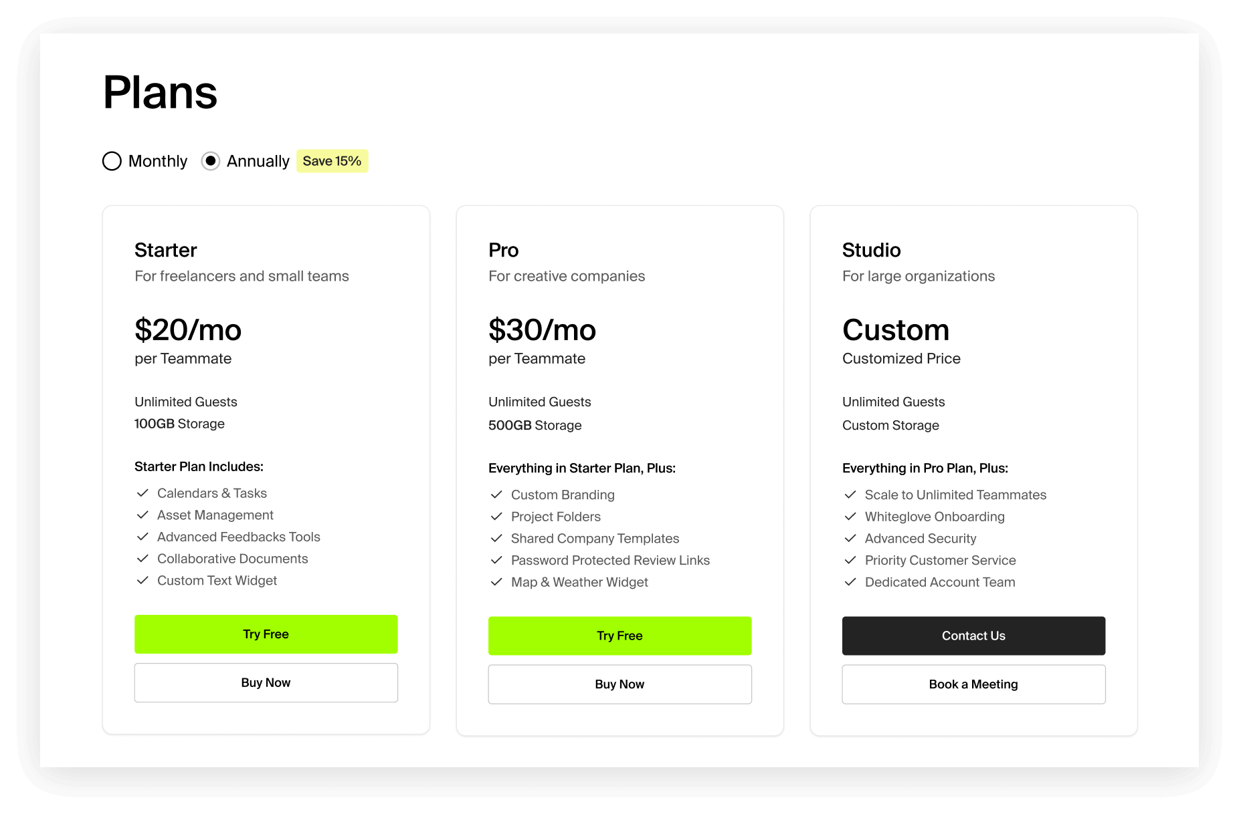Click checkmark beside Asset Management

click(x=142, y=515)
